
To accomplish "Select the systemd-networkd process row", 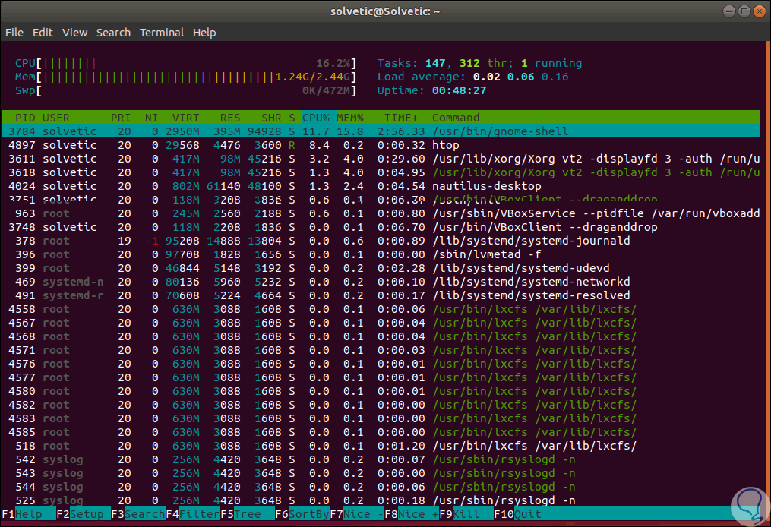I will click(x=381, y=282).
